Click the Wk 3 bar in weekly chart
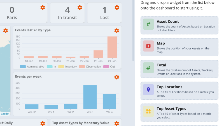Viewport: 224px width, 126px height. point(90,97)
